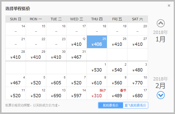This screenshot has width=175, height=114.
Task: Pick 除夕 date priced at ¥310
Action: tap(97, 93)
